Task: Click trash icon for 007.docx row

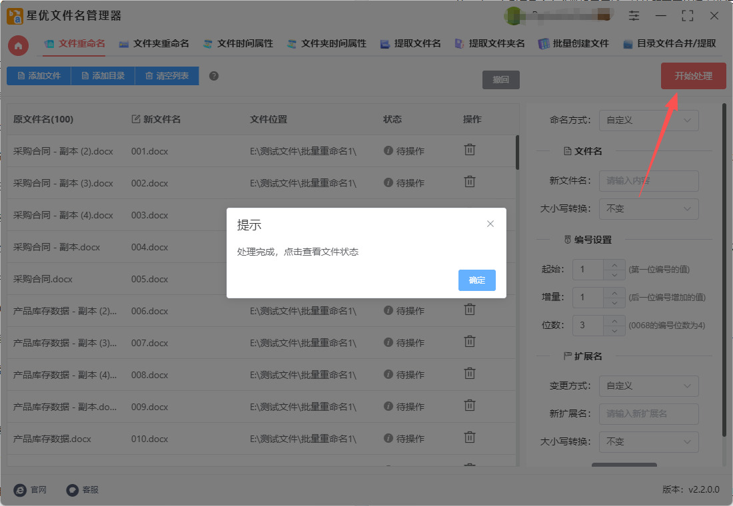Action: (x=470, y=342)
